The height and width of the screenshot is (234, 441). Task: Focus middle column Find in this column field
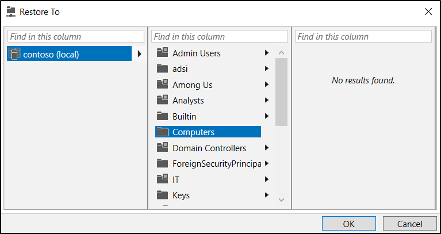click(x=220, y=36)
